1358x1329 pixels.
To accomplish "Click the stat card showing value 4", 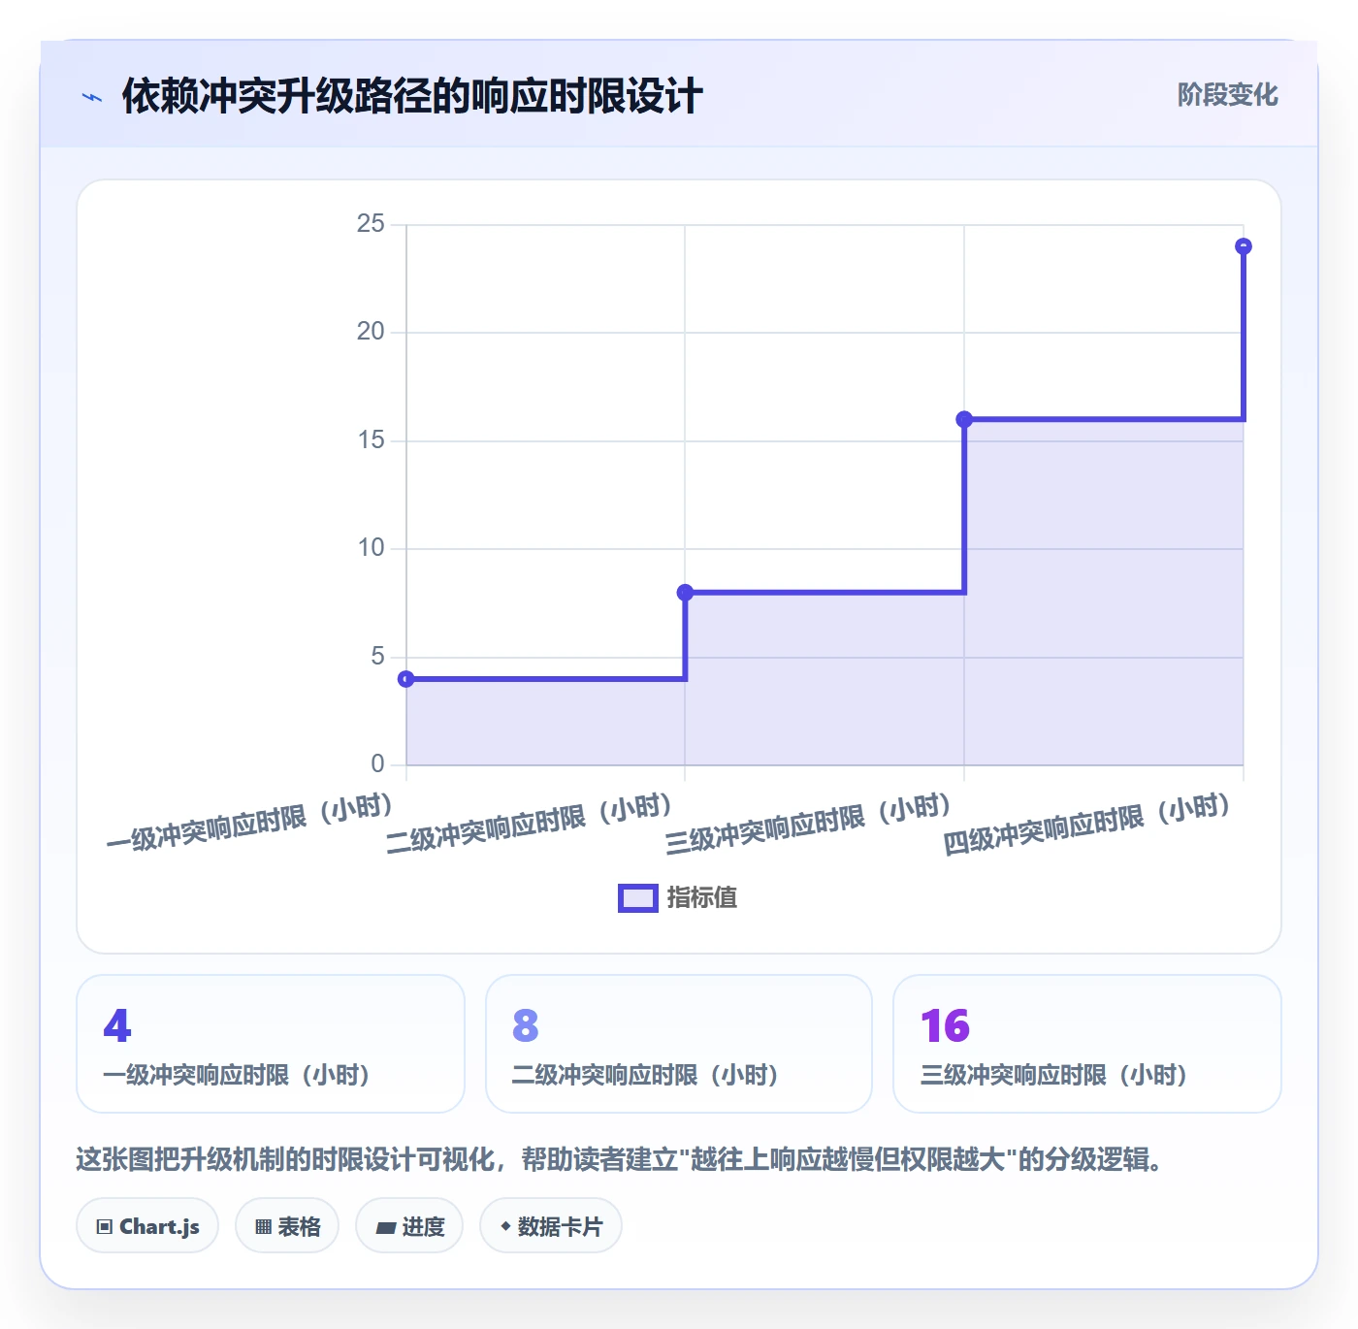I will click(271, 1044).
